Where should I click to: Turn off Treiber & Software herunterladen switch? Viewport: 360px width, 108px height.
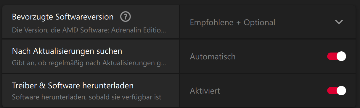[x=337, y=91]
